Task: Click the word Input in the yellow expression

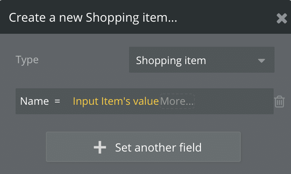Action: coord(84,101)
